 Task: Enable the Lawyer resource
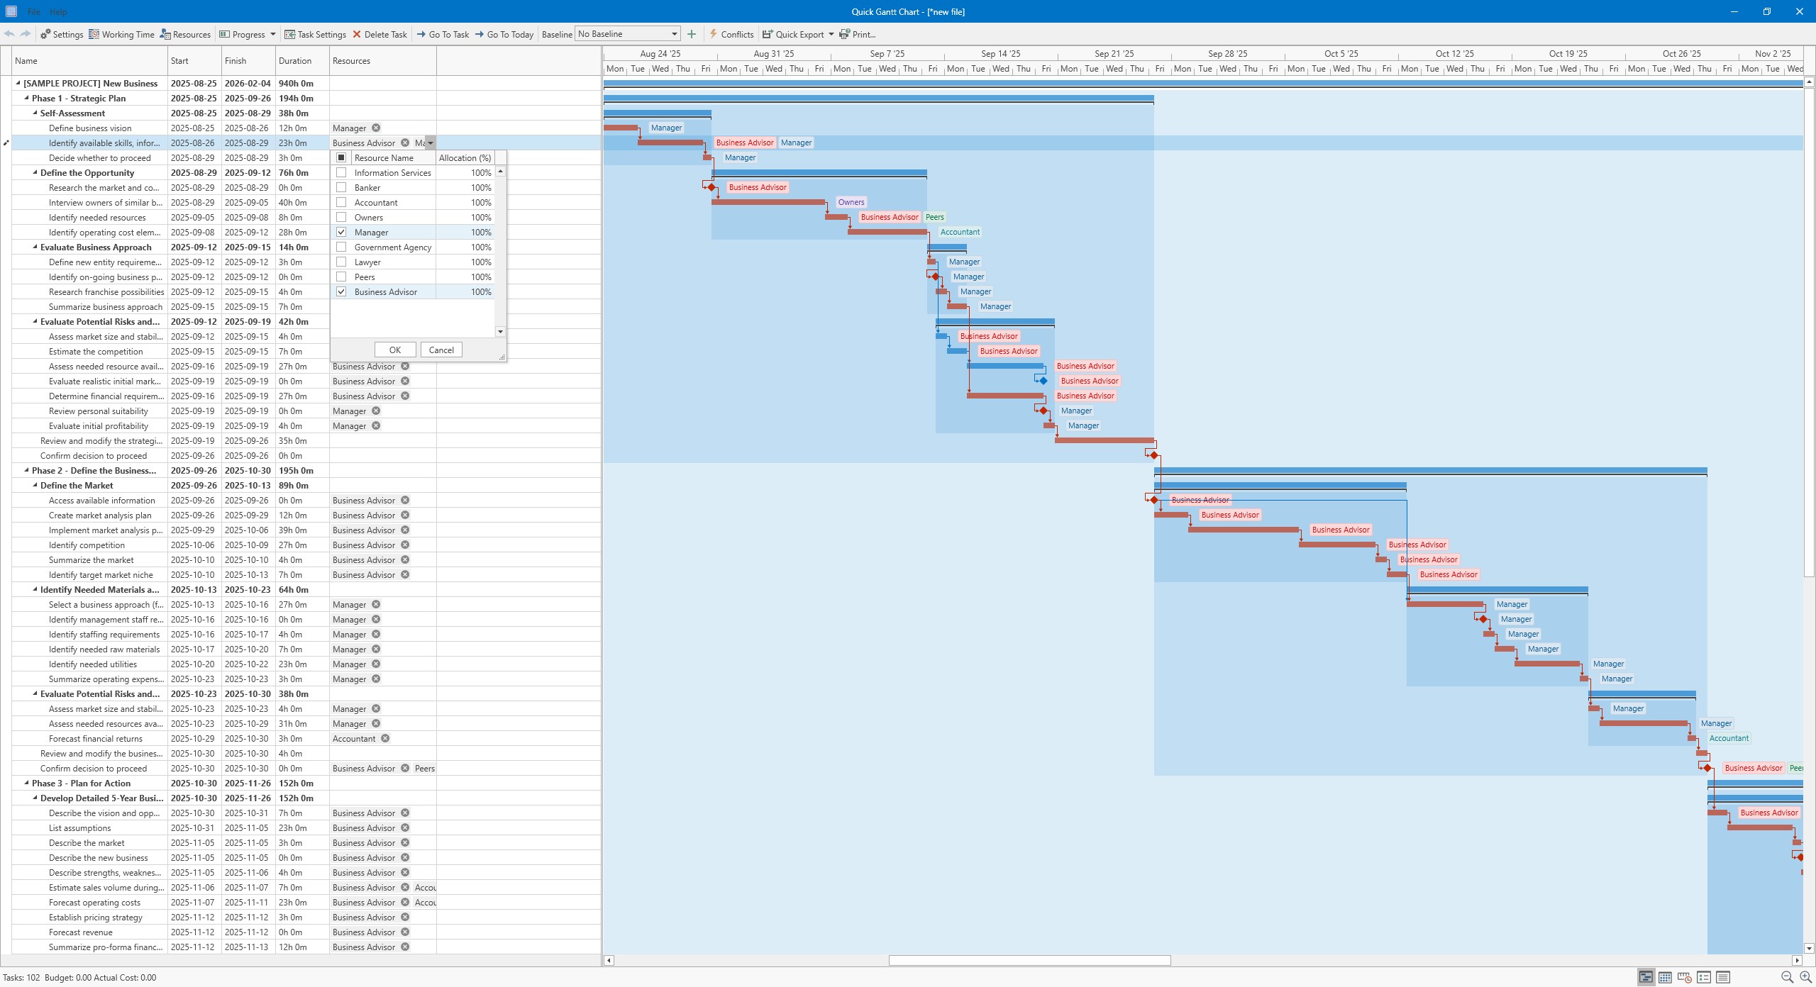[341, 262]
